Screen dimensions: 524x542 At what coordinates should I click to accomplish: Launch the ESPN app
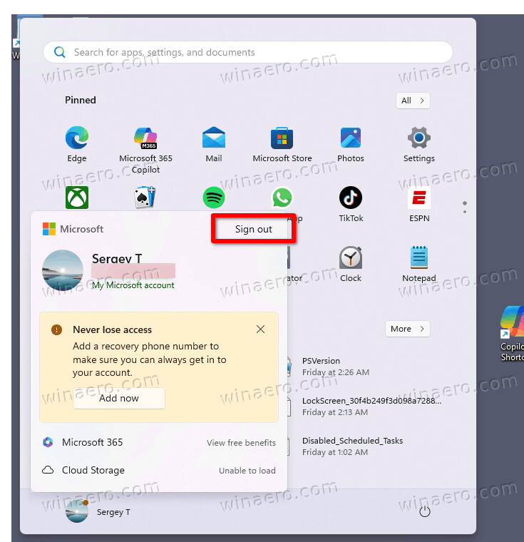coord(419,204)
